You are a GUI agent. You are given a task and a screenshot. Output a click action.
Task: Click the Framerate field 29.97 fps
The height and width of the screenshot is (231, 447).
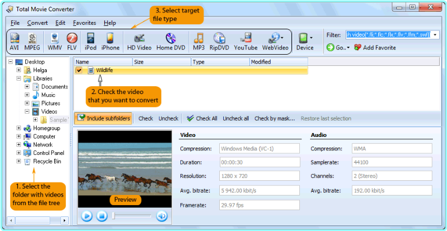[259, 205]
